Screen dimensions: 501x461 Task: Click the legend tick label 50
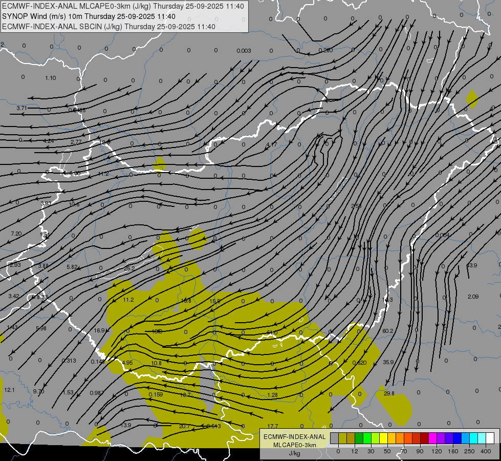[x=387, y=451]
